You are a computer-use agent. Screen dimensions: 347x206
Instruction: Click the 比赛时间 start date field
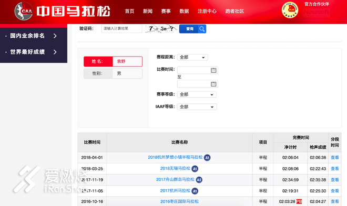click(197, 70)
